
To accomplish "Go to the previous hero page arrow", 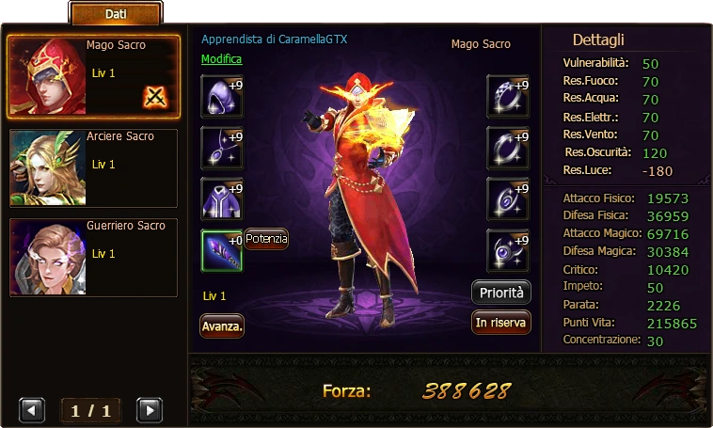I will [x=32, y=410].
